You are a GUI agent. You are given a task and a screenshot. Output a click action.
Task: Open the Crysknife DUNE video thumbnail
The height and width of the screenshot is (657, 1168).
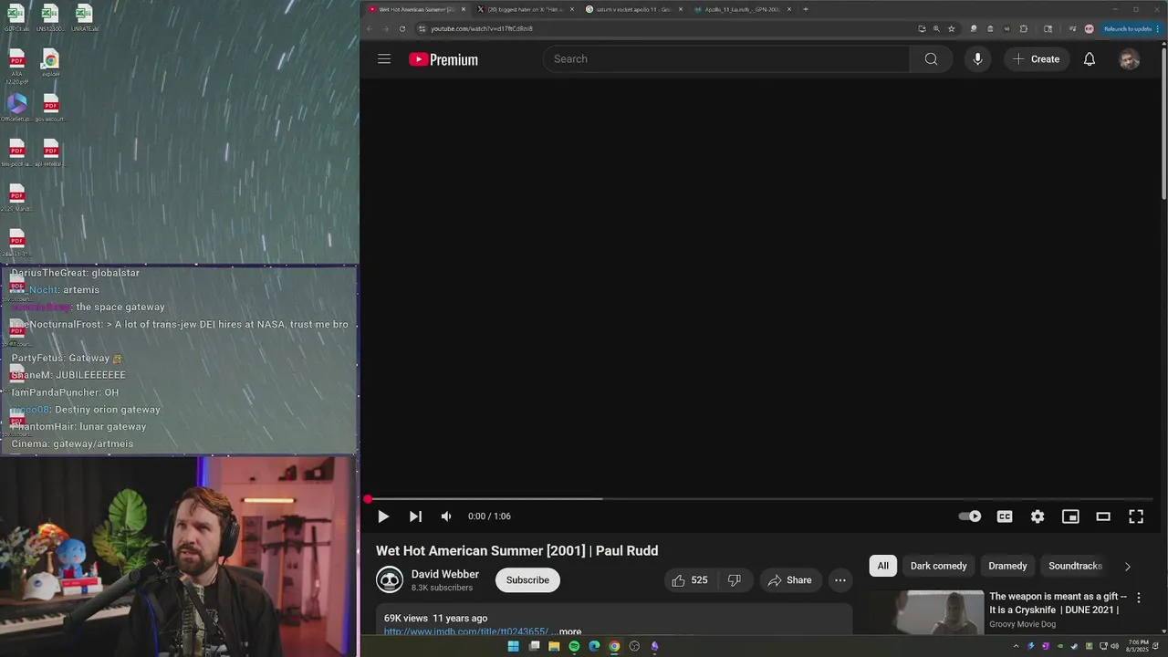click(x=926, y=612)
